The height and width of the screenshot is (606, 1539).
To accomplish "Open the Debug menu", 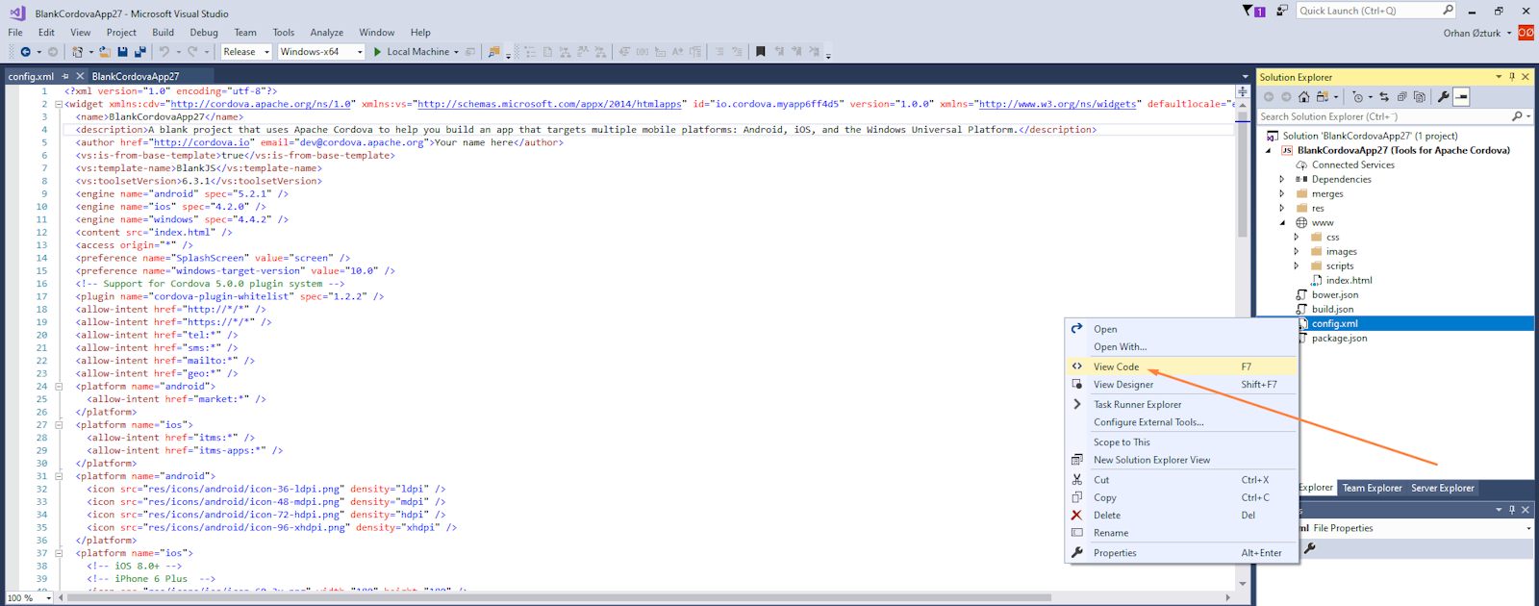I will (204, 32).
